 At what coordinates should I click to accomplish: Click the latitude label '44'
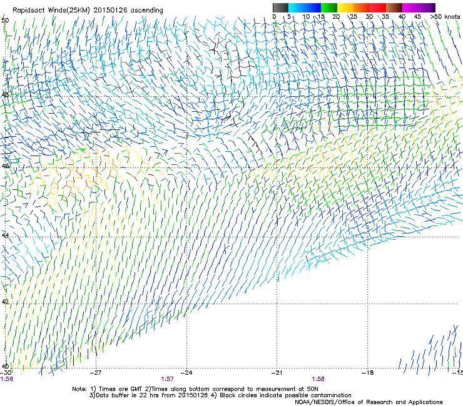[x=5, y=235]
